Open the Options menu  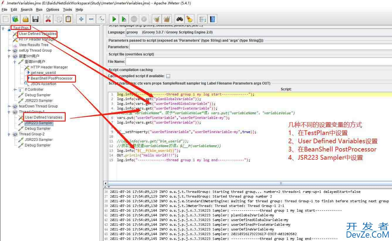click(52, 10)
